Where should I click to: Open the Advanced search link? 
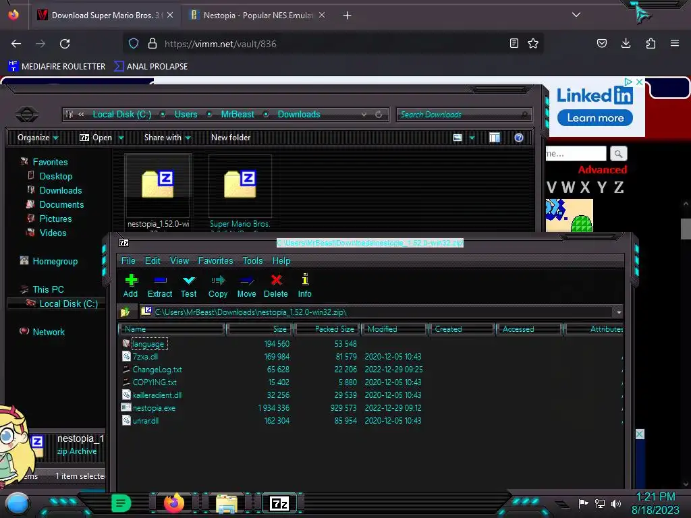pos(603,170)
